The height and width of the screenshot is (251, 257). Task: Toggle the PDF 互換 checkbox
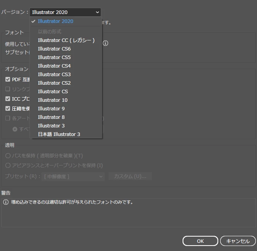pyautogui.click(x=8, y=79)
